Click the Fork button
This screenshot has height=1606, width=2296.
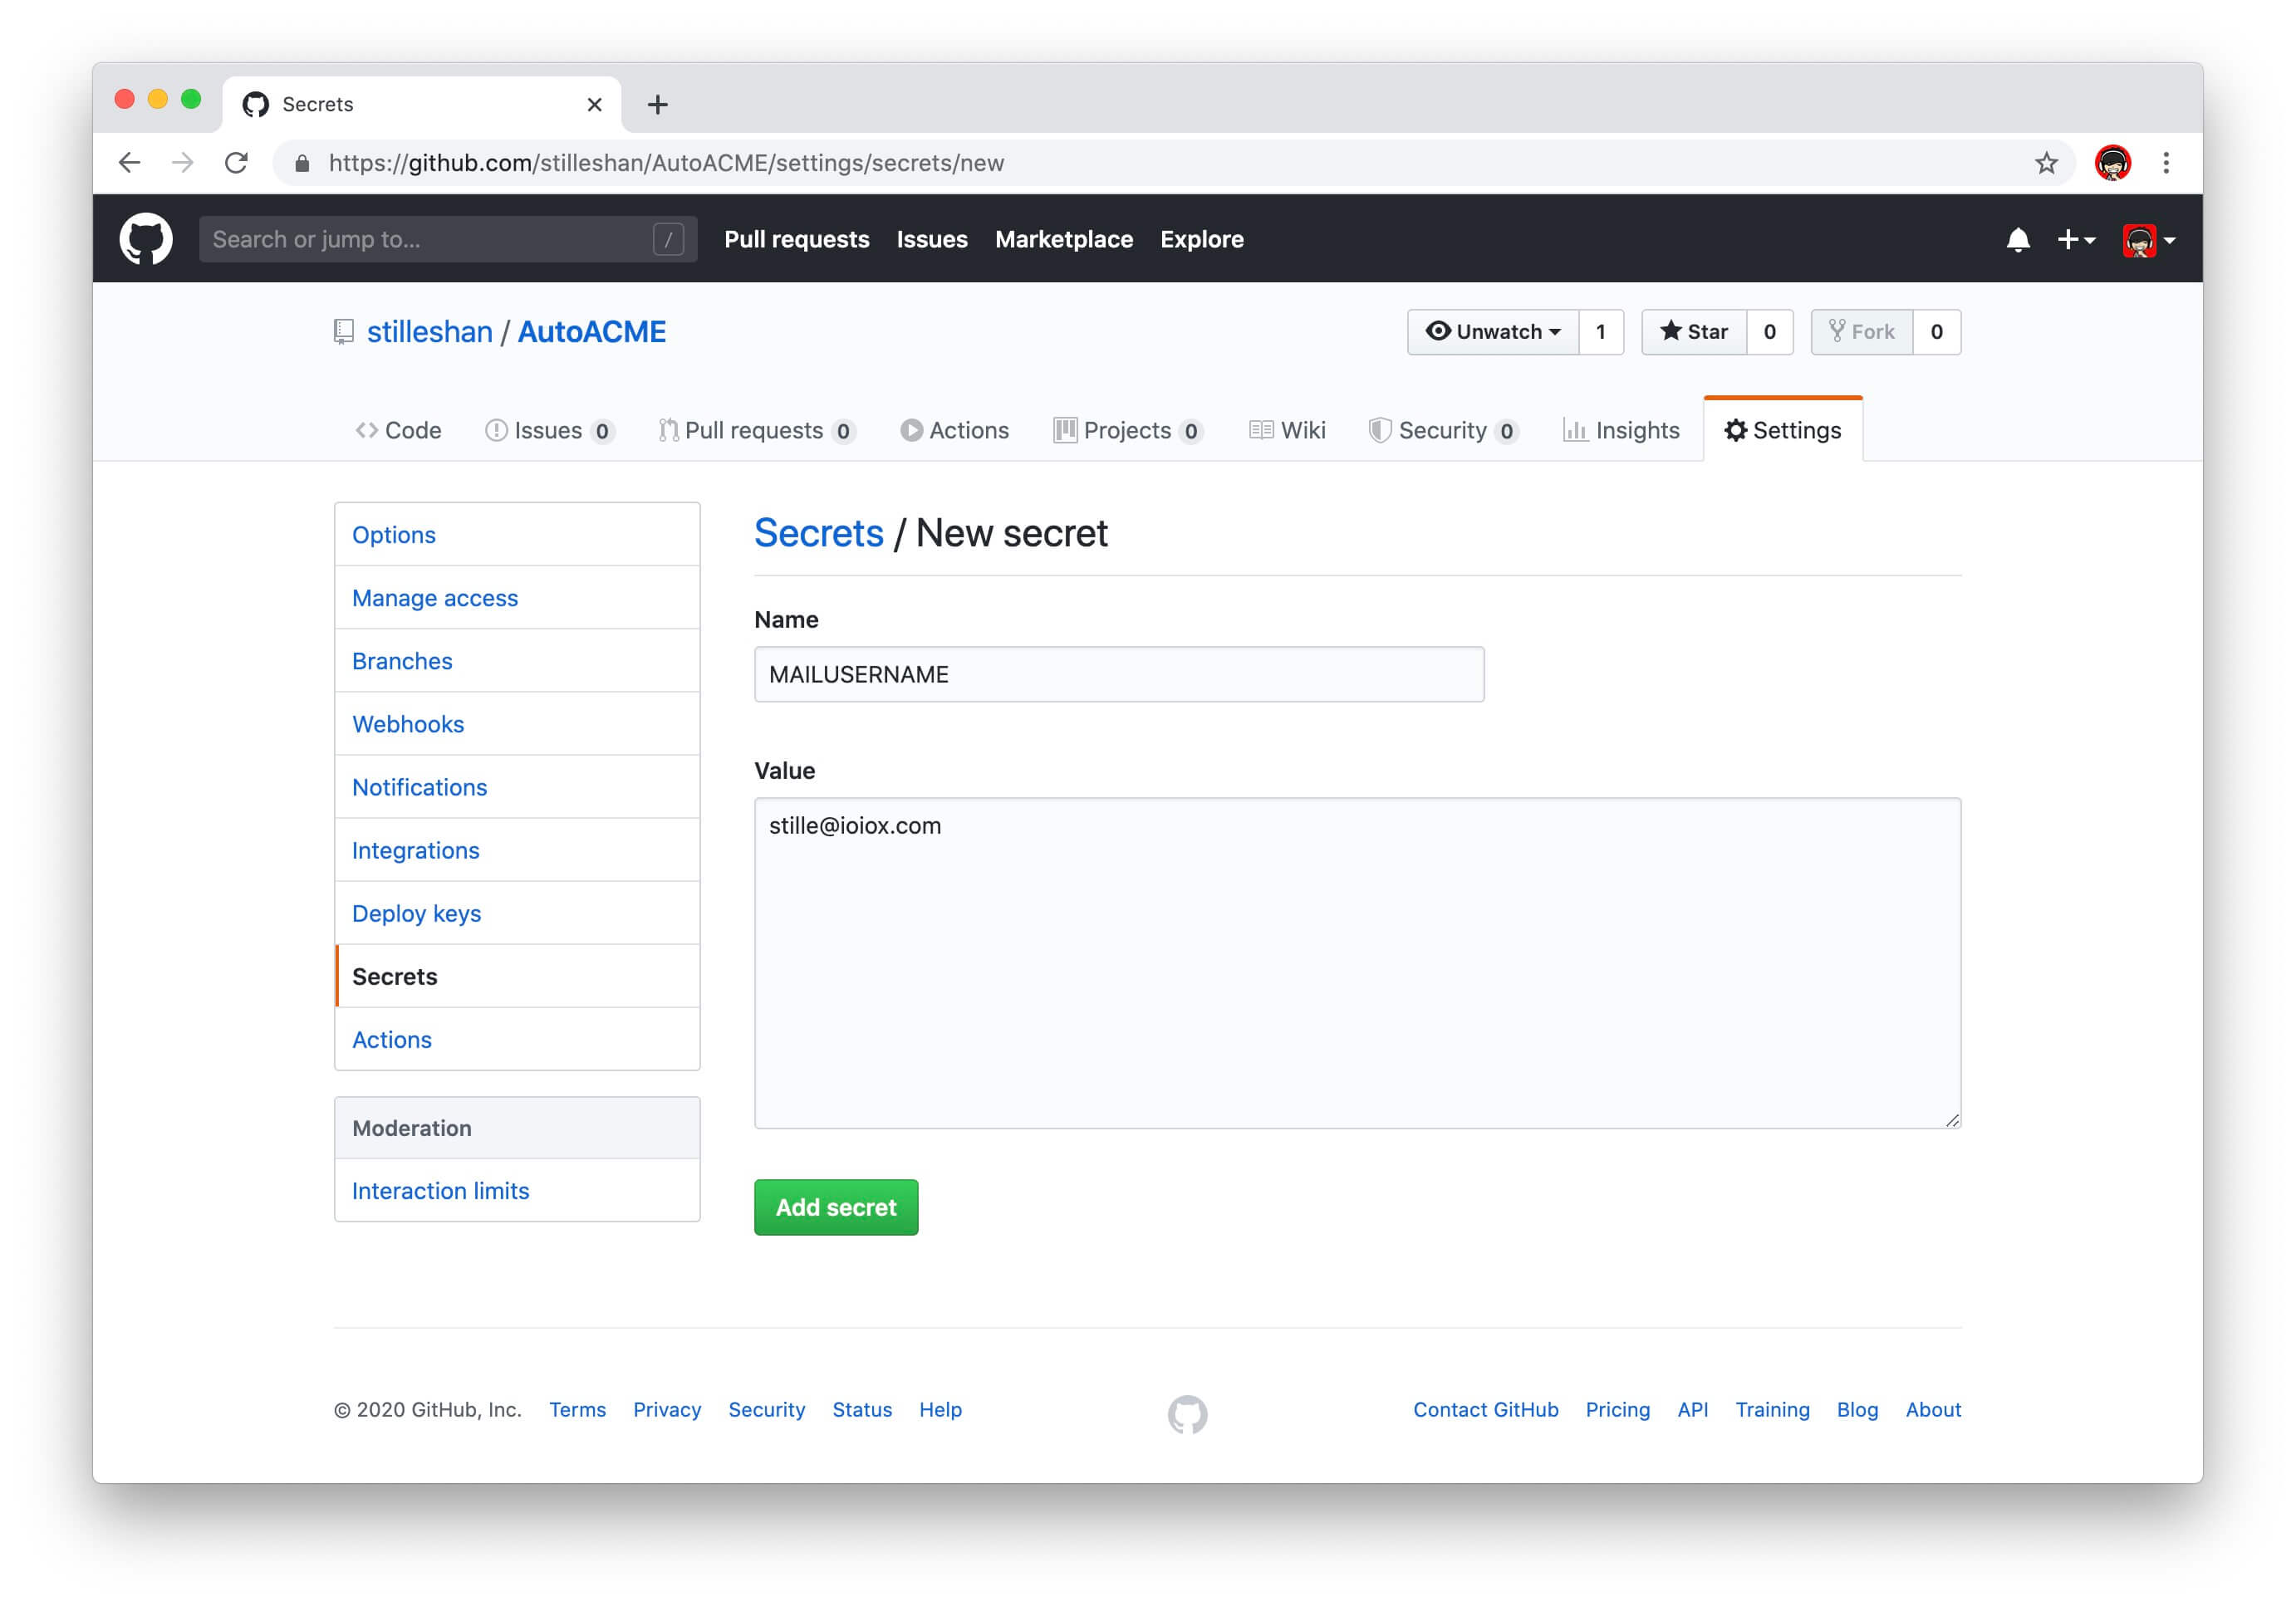[x=1862, y=332]
